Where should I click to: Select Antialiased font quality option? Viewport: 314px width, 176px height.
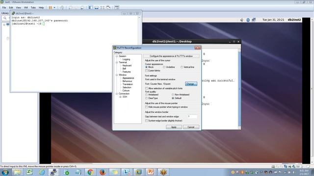[146, 95]
